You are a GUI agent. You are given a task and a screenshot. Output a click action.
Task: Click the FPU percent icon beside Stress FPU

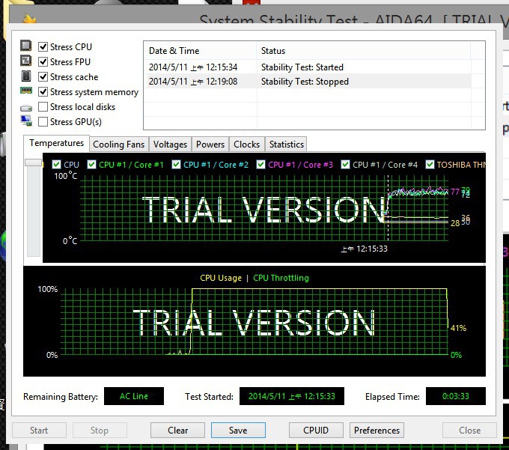coord(26,61)
